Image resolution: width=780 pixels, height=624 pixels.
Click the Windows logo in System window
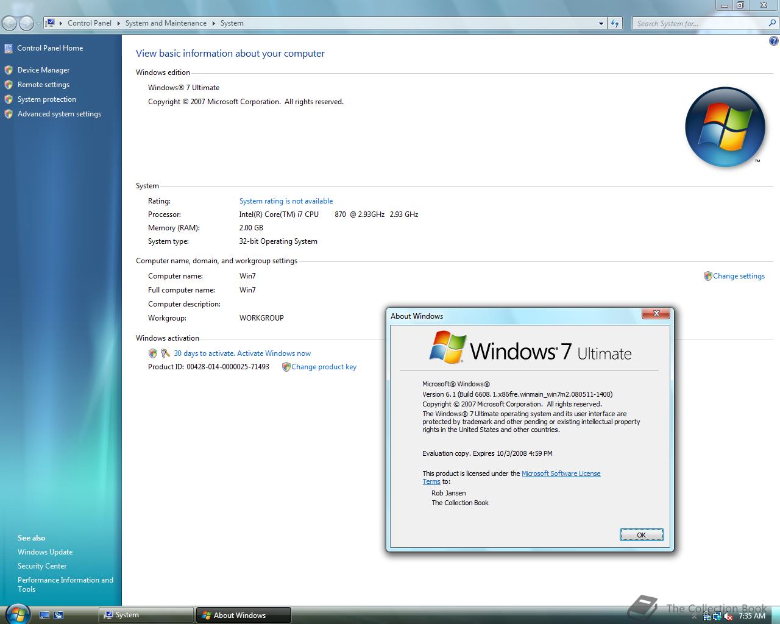[725, 127]
